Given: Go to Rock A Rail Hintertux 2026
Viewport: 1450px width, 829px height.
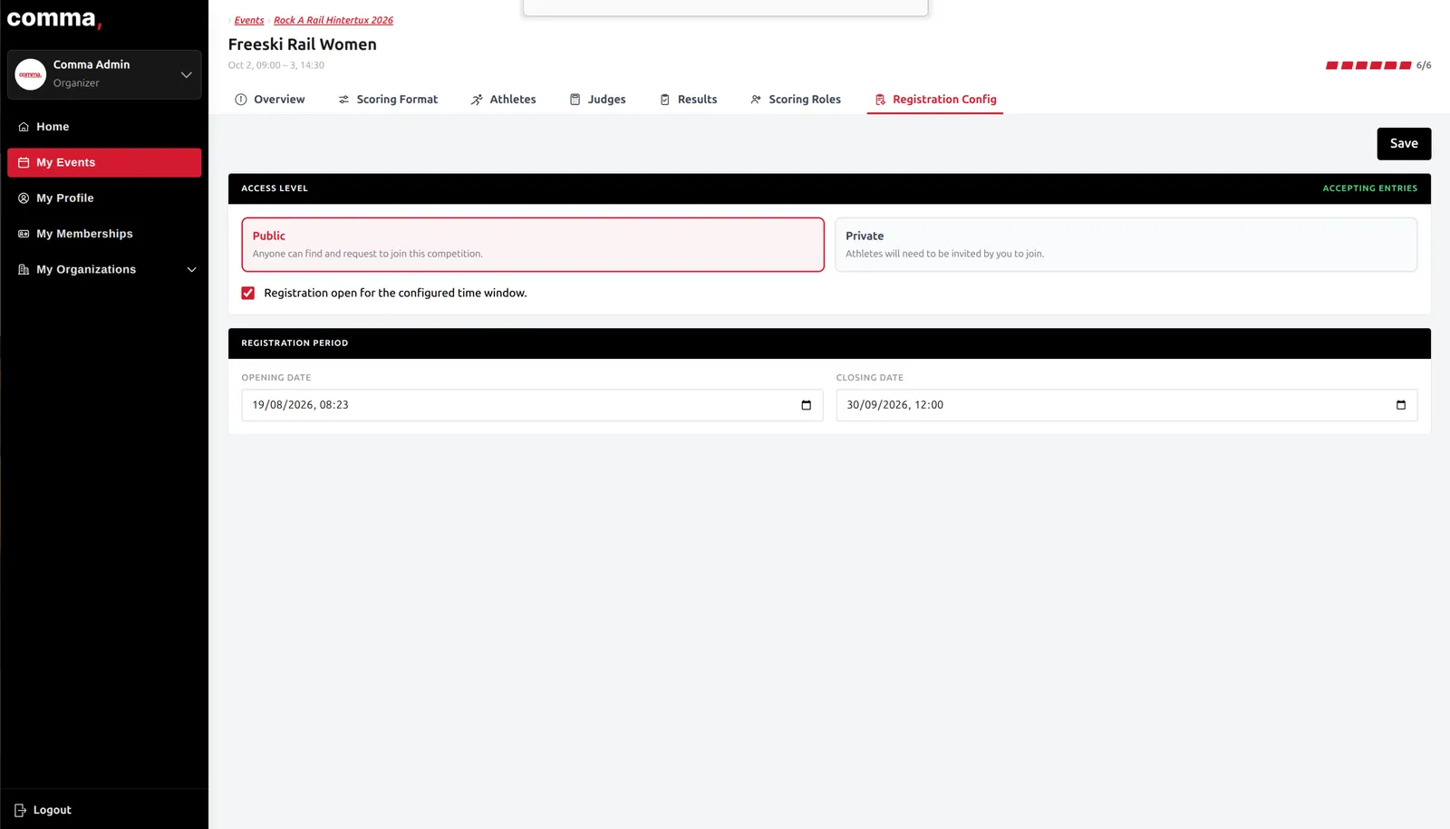Looking at the screenshot, I should coord(333,20).
